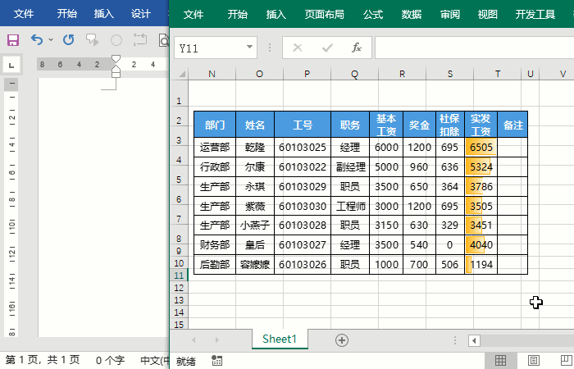Click the tab selector L icon in Word
This screenshot has height=369, width=574.
pyautogui.click(x=12, y=66)
